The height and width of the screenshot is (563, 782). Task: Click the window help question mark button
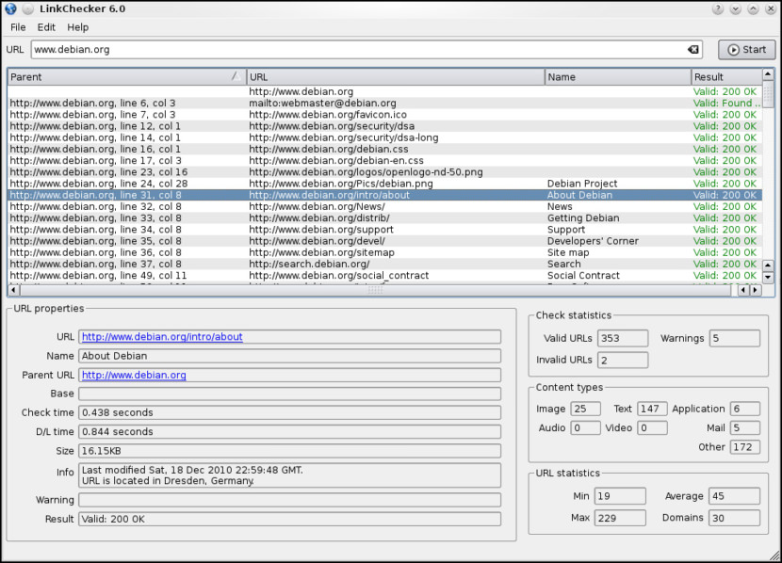coord(718,9)
